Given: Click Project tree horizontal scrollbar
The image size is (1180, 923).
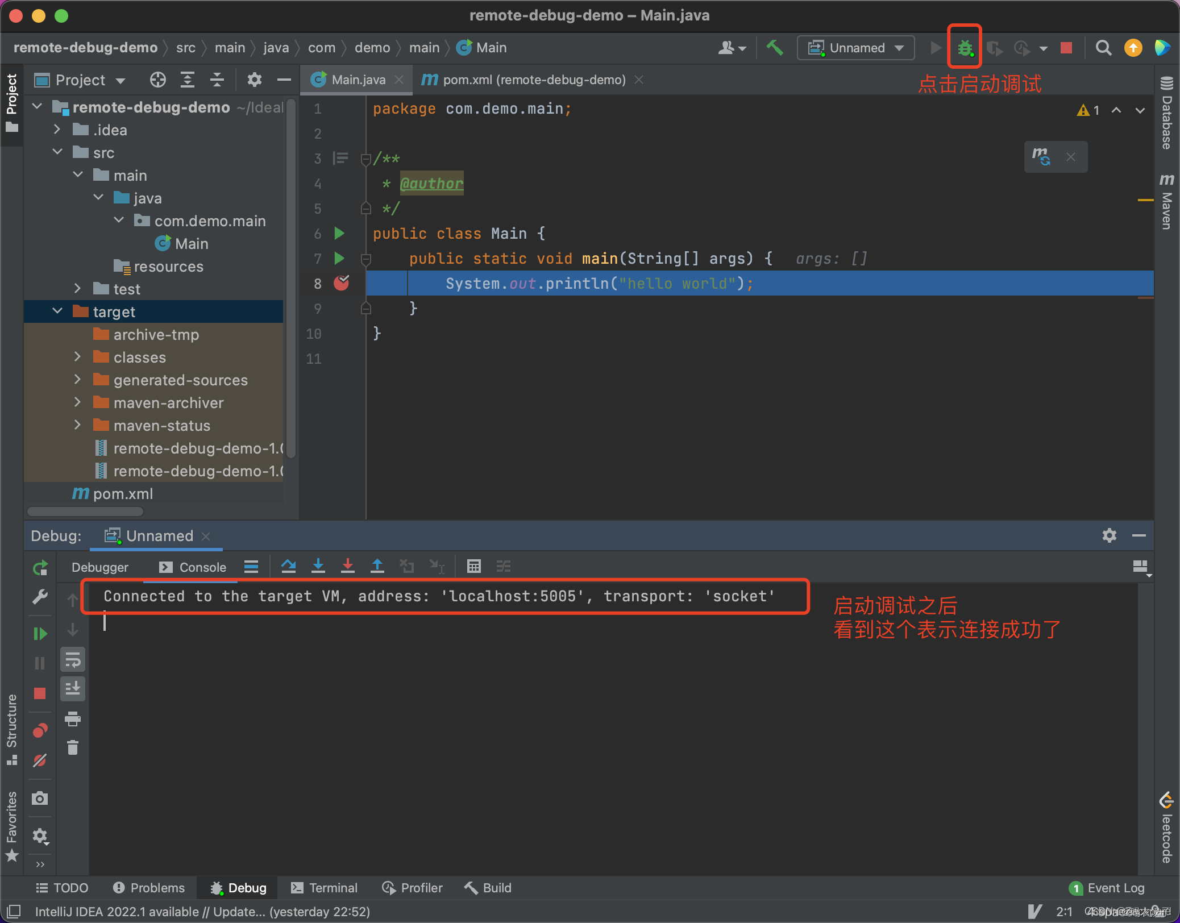Looking at the screenshot, I should point(85,511).
